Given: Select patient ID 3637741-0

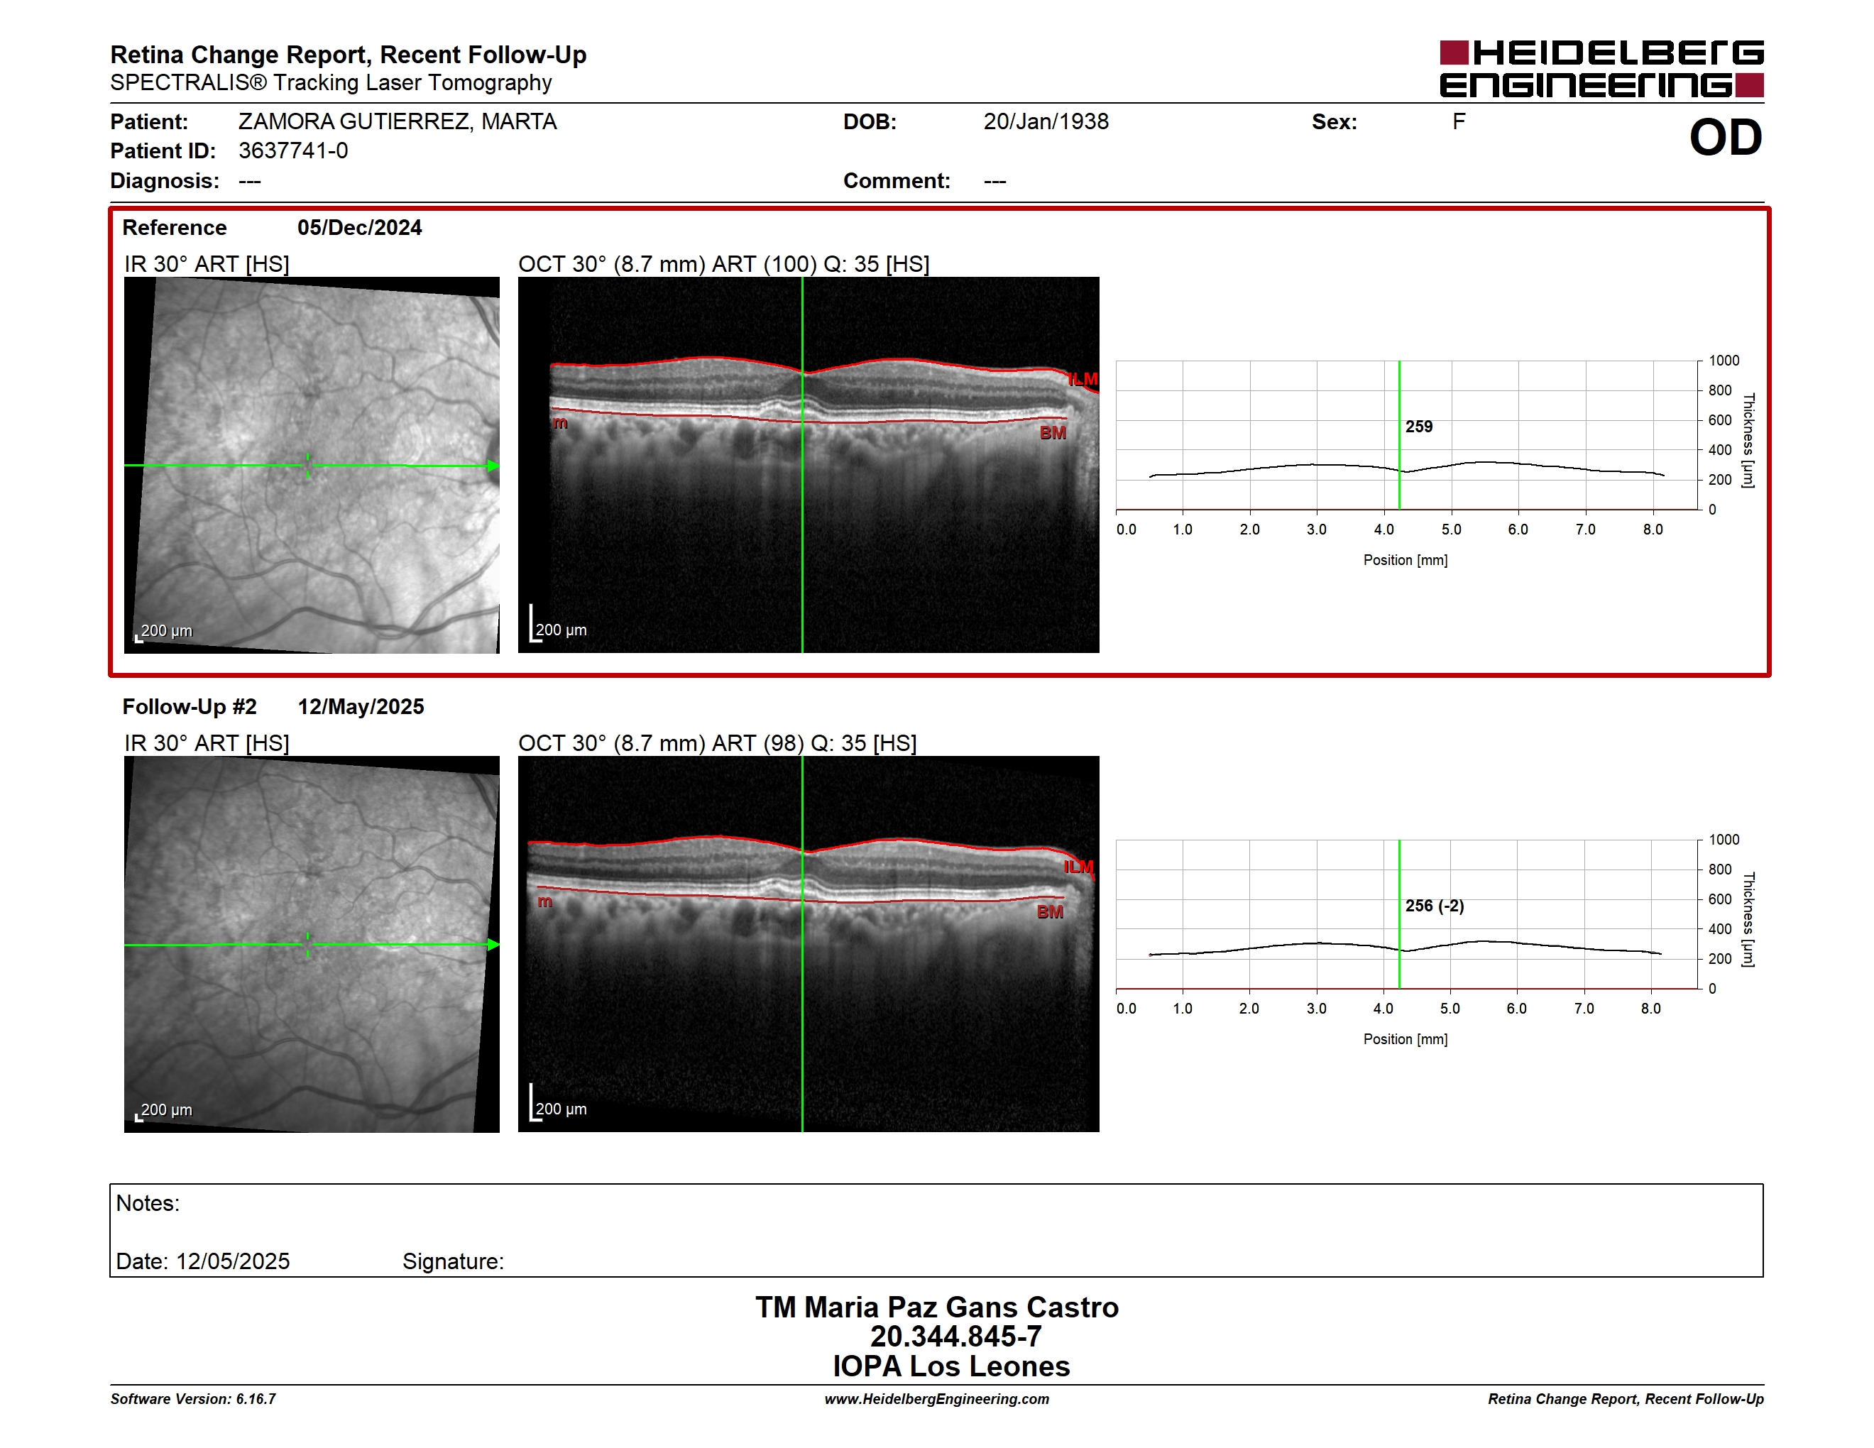Looking at the screenshot, I should coord(293,151).
